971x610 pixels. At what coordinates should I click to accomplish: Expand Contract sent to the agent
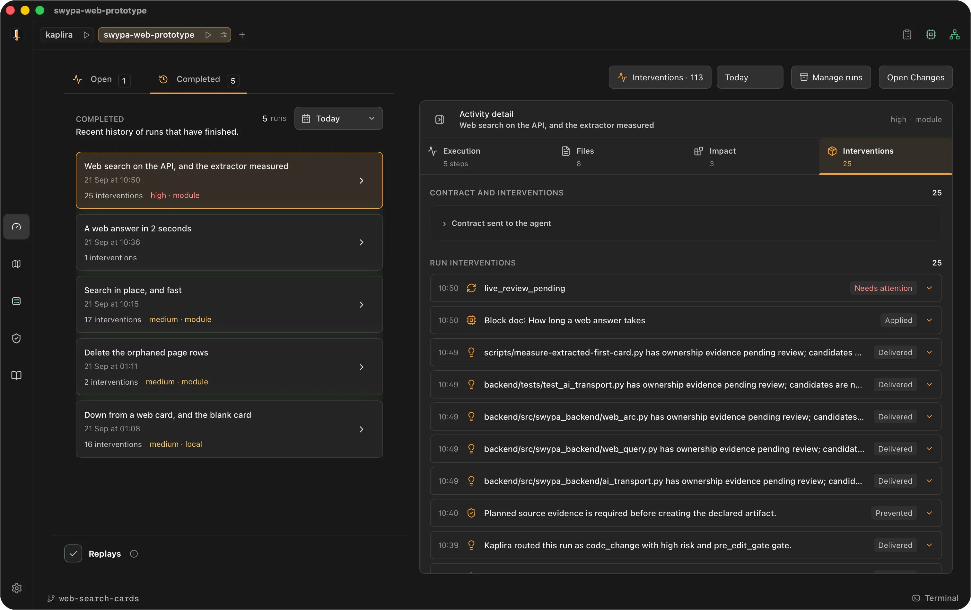coord(686,223)
